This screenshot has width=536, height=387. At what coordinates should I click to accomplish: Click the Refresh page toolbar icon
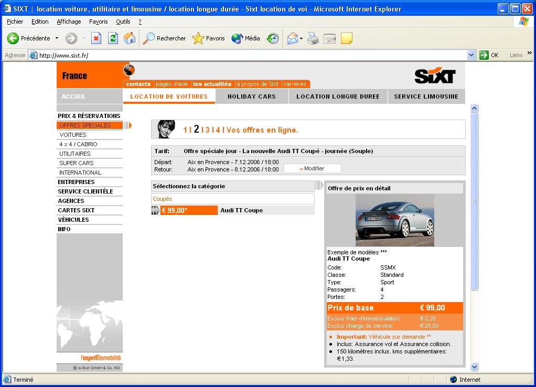(113, 38)
